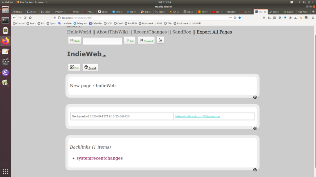Click the wiki Back button
Screen dimensions: 316x177
click(x=75, y=40)
